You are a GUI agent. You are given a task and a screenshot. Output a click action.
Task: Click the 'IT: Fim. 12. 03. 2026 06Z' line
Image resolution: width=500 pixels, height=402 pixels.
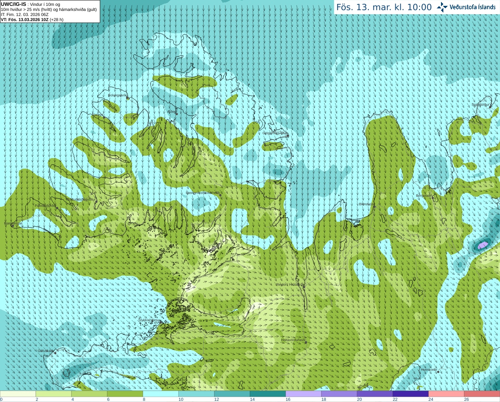point(25,14)
